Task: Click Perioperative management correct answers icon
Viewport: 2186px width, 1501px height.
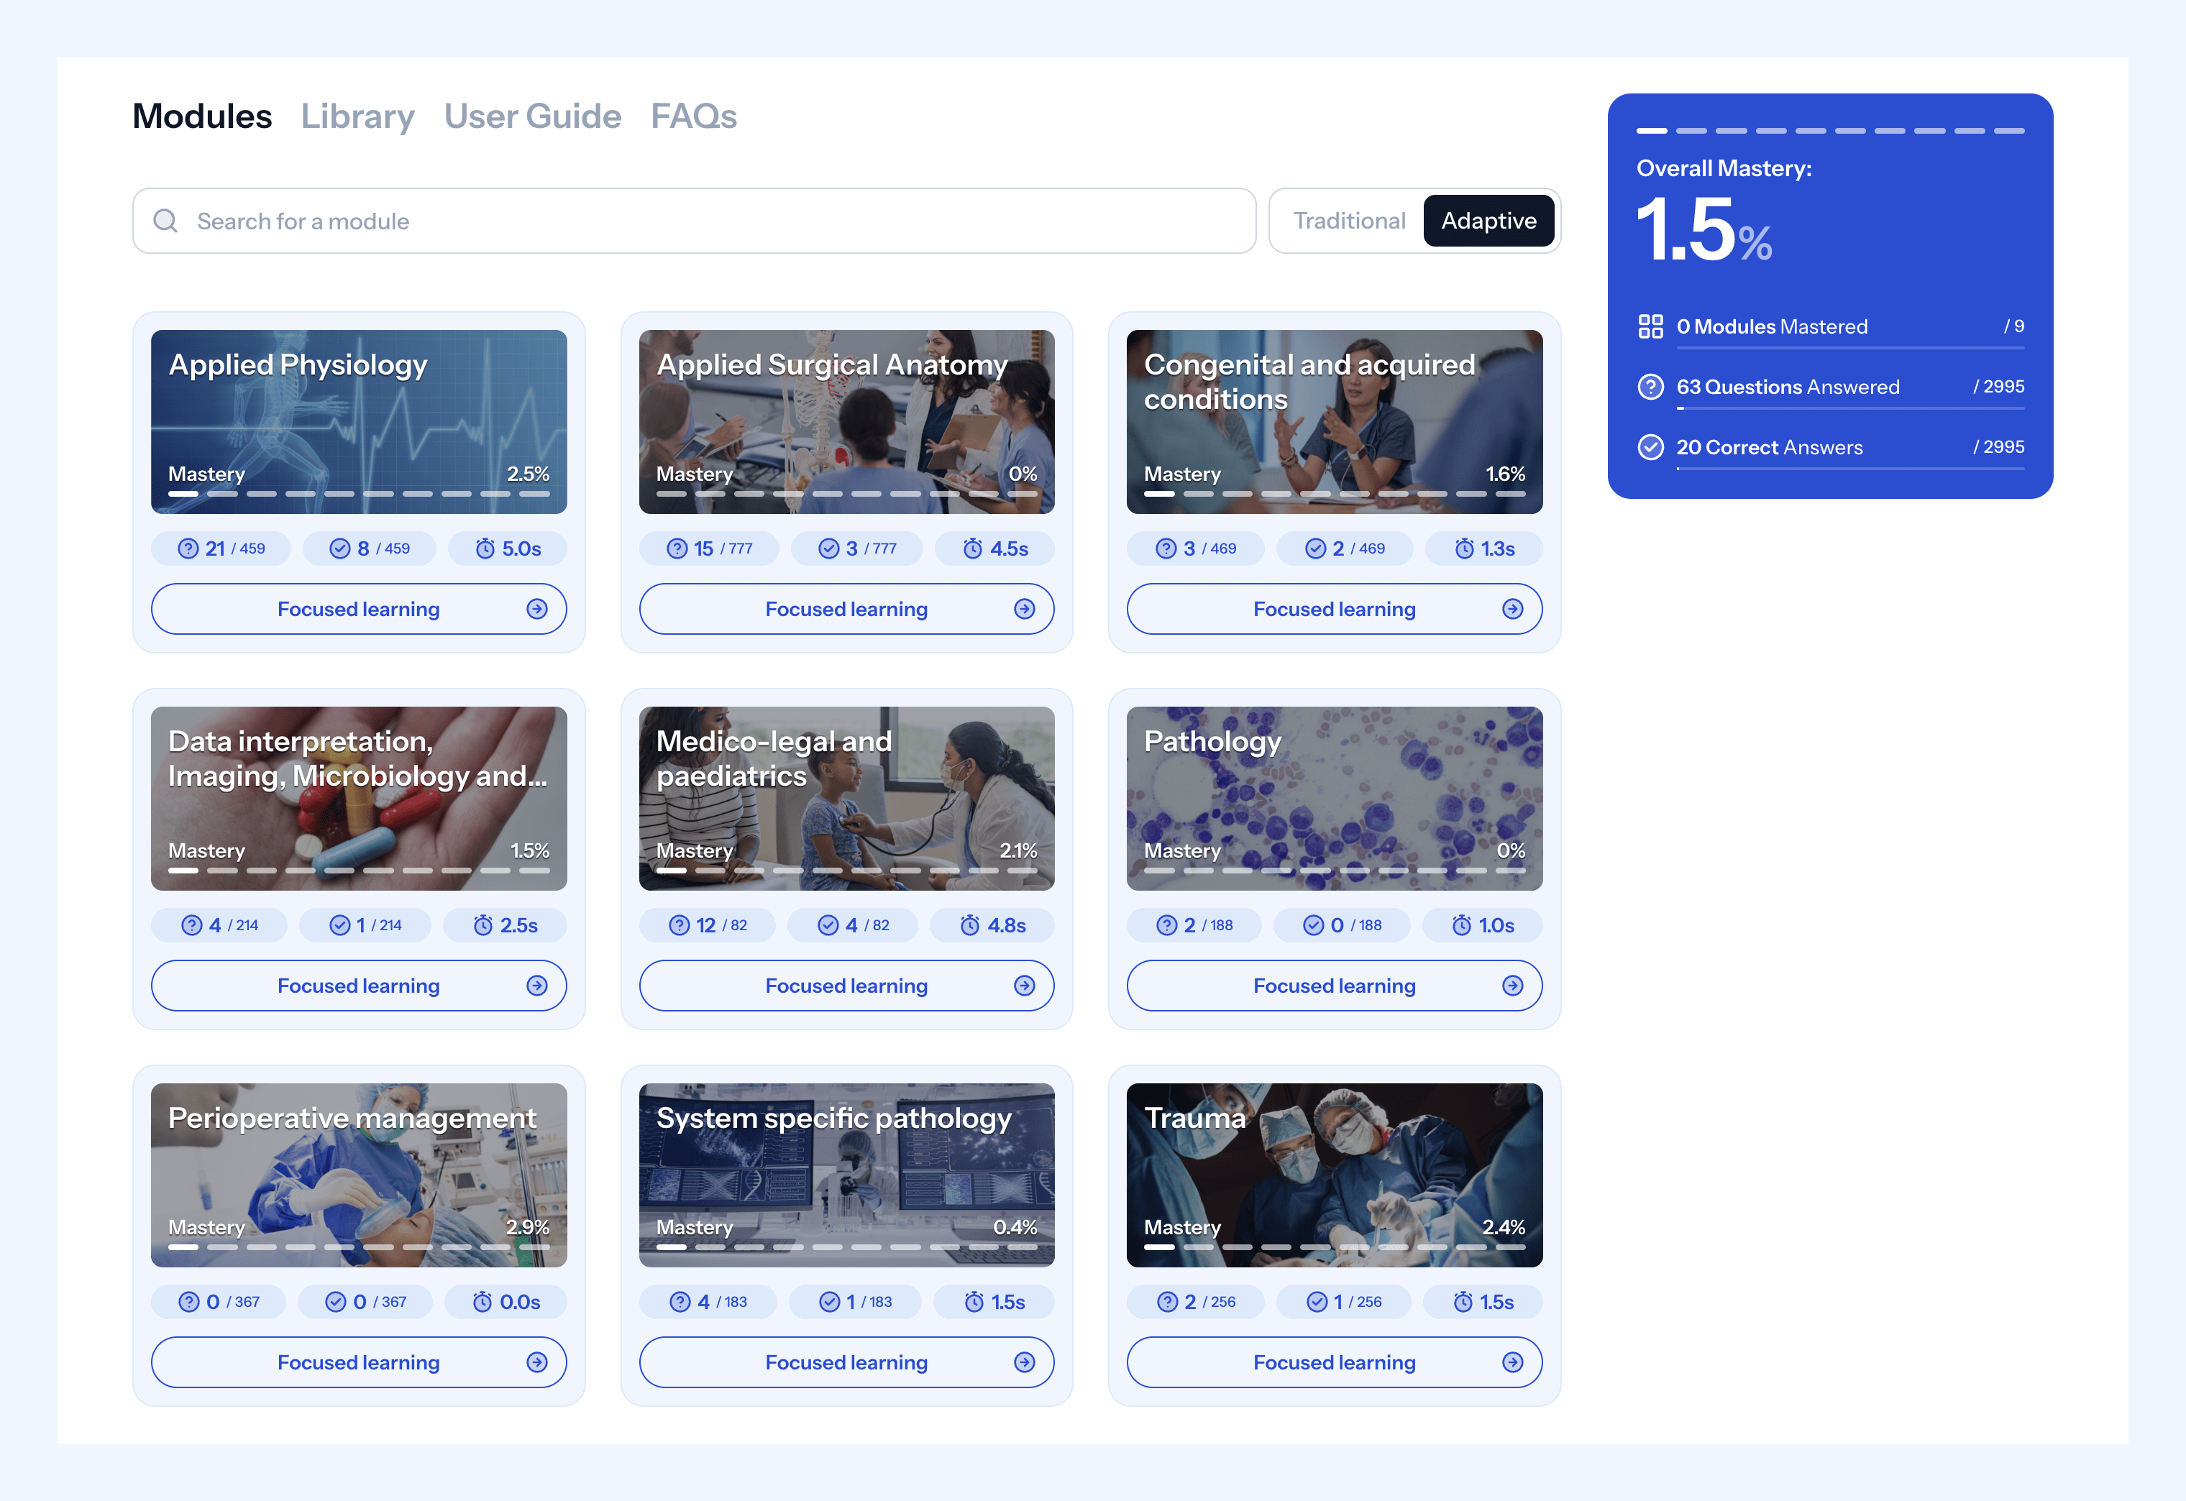Action: pos(336,1302)
